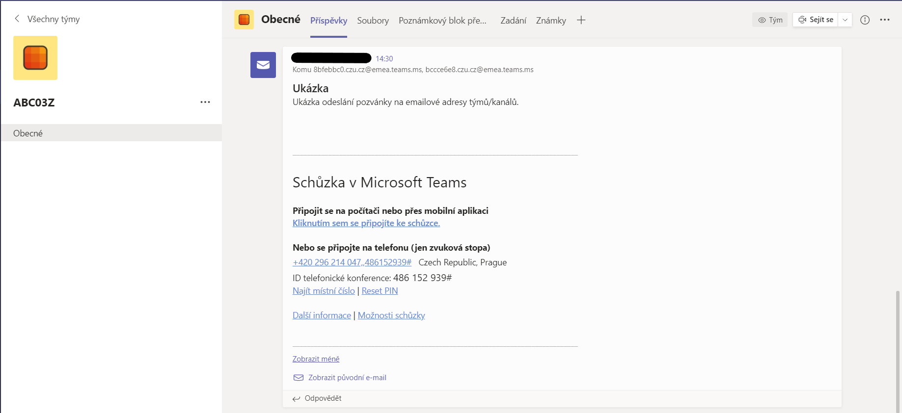Expand the Sejít se dropdown arrow
902x413 pixels.
pos(845,20)
